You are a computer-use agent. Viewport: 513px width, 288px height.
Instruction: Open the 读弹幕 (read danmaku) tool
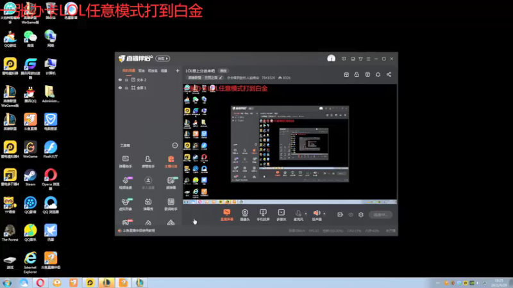pos(171,183)
